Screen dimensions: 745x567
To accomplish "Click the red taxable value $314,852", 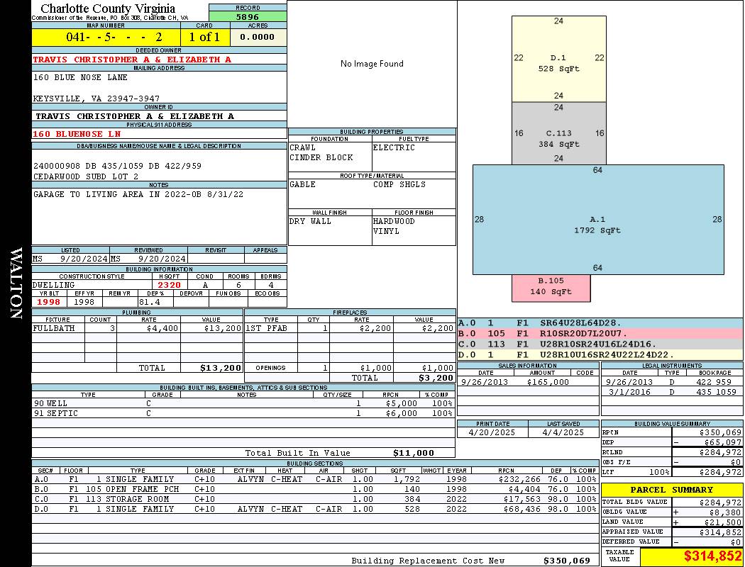I will coord(712,556).
